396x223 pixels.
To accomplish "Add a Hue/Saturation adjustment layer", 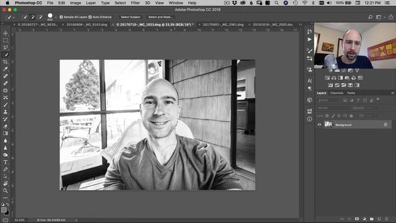I will tap(327, 78).
